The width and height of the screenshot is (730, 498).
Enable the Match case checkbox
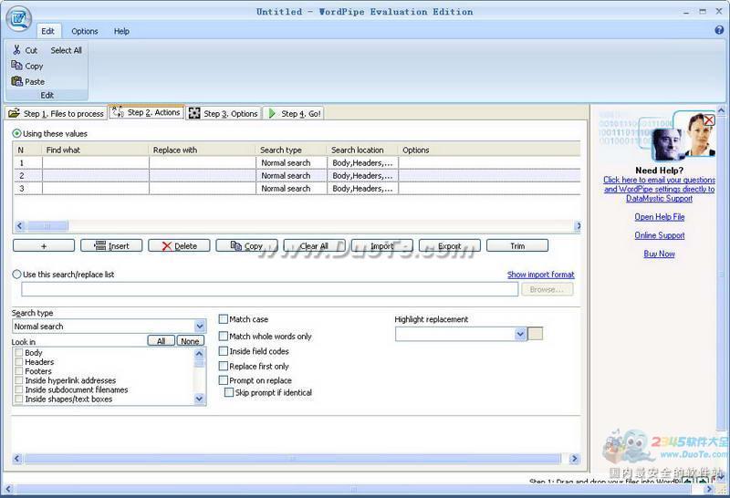coord(224,319)
